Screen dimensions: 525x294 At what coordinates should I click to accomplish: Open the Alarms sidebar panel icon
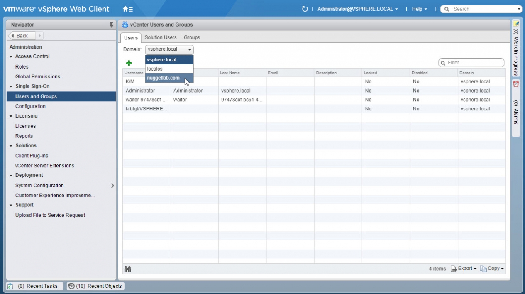coord(516,84)
